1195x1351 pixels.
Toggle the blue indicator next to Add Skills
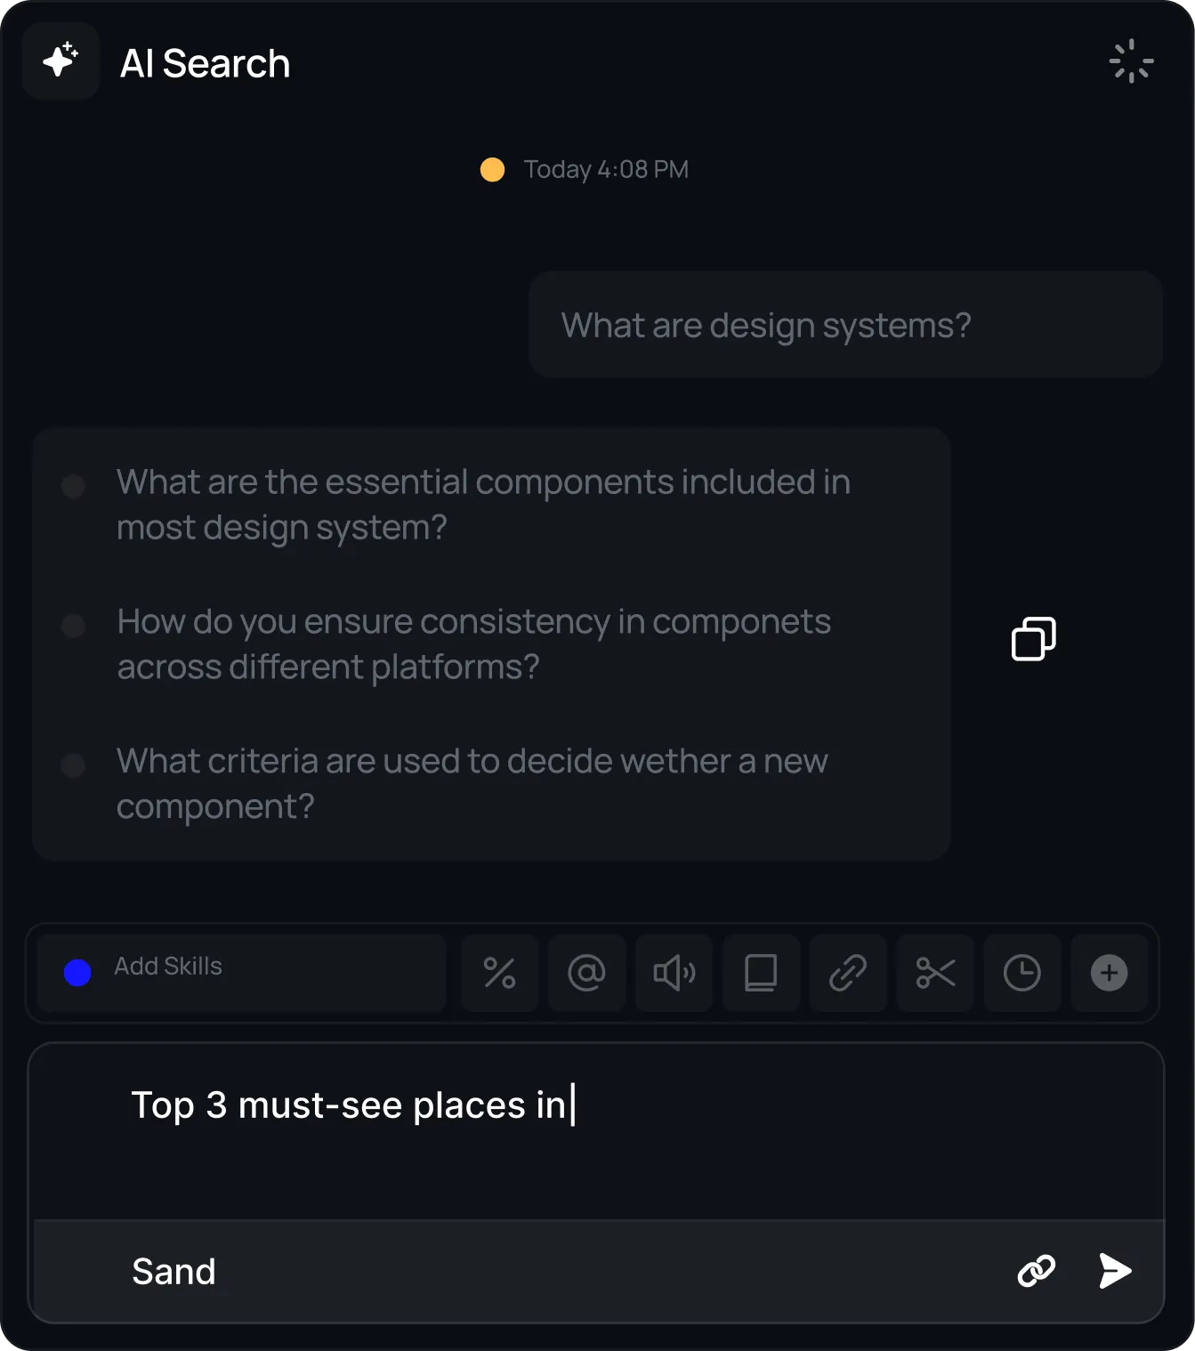[x=77, y=973]
